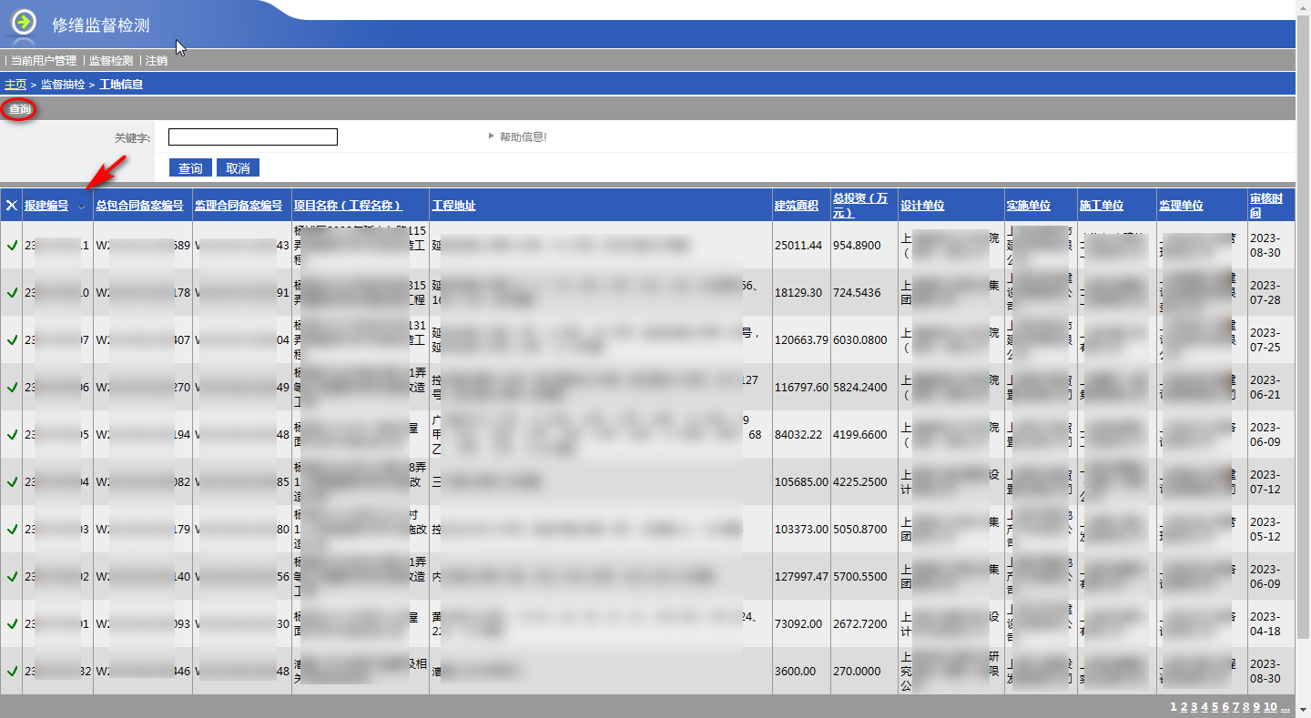Toggle sort arrow beside 报建编号 header
1311x718 pixels.
(81, 207)
